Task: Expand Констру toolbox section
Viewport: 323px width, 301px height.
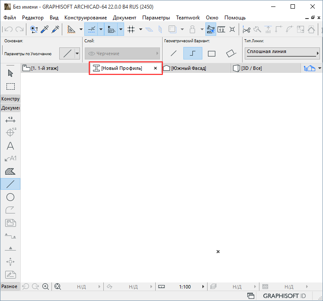Action: tap(10, 99)
